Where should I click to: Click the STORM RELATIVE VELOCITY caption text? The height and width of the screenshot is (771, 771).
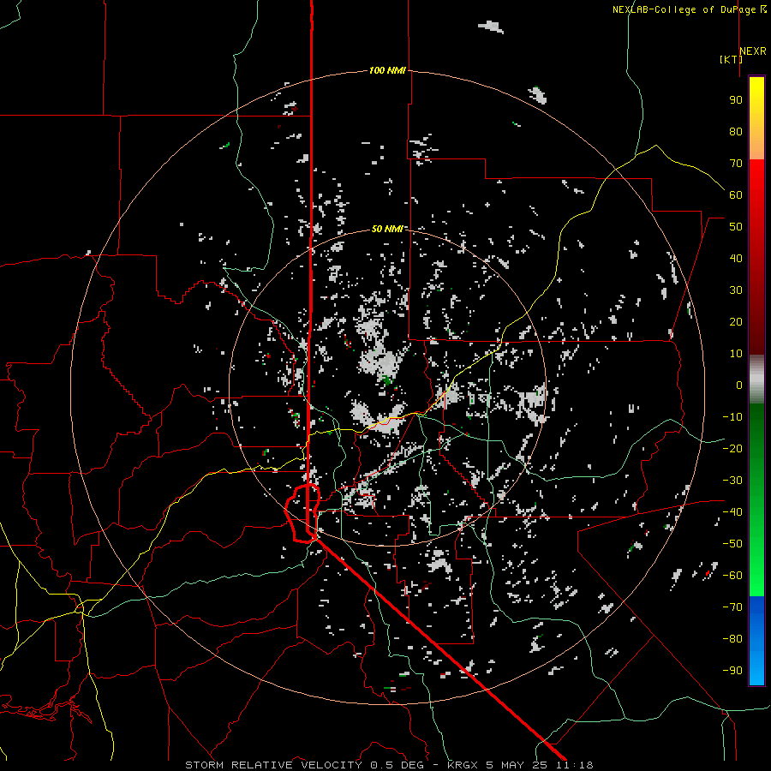point(273,765)
